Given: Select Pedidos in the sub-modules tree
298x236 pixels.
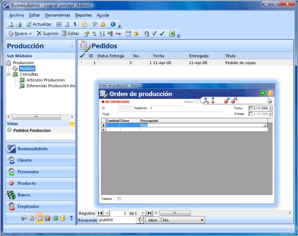Looking at the screenshot, I should point(27,69).
